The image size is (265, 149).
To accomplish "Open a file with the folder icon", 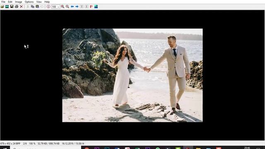I will point(2,7).
